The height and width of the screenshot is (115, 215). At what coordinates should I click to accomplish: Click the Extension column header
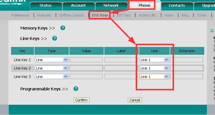[x=187, y=51]
